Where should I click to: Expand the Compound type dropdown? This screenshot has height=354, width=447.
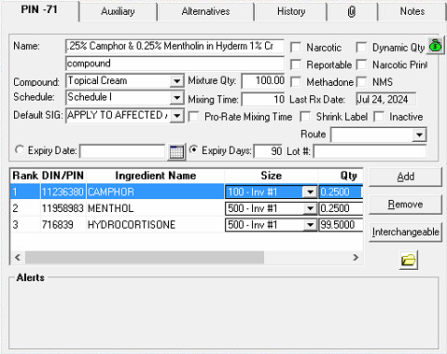pos(176,81)
